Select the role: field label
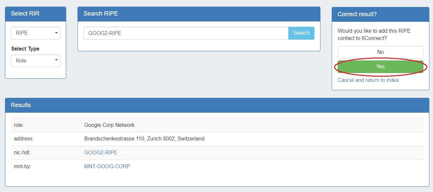 (19, 125)
